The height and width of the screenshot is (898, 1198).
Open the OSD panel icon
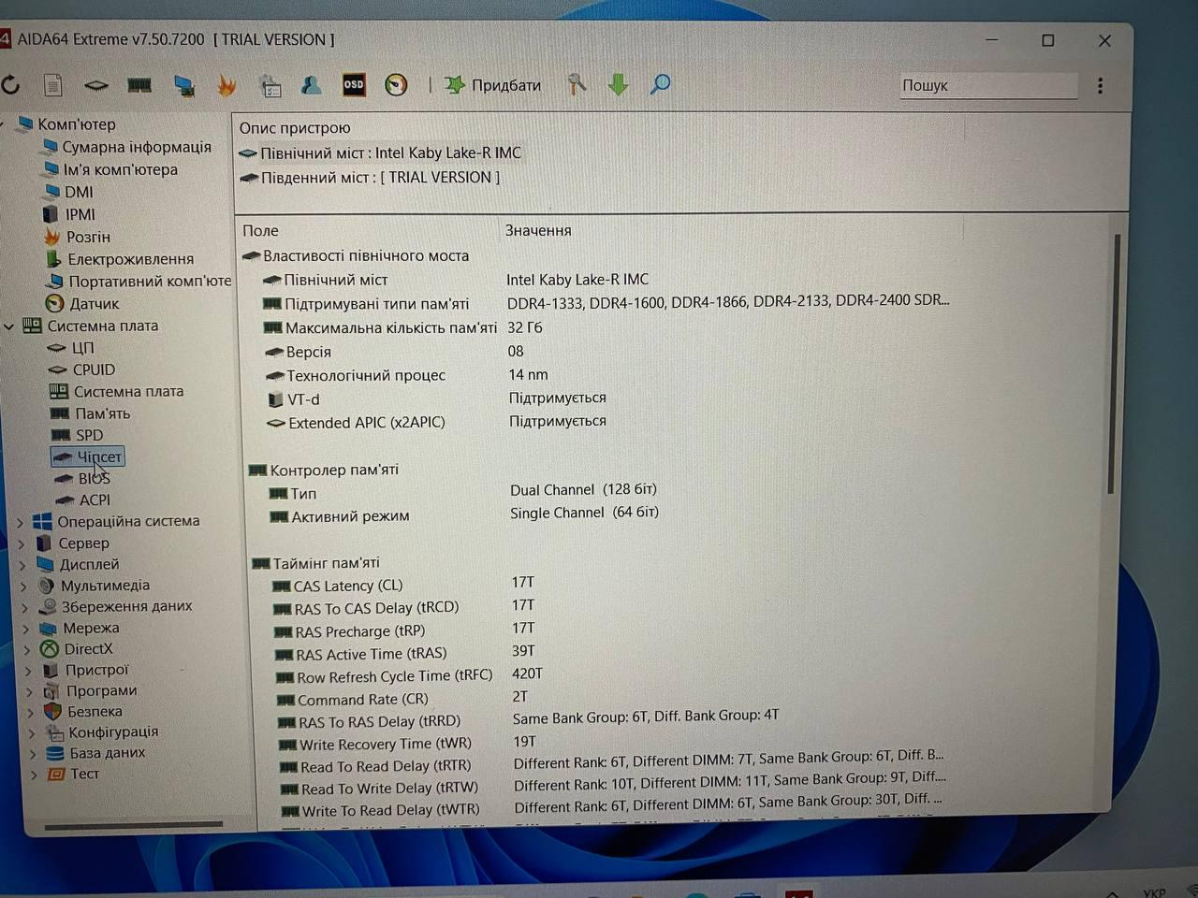point(354,84)
